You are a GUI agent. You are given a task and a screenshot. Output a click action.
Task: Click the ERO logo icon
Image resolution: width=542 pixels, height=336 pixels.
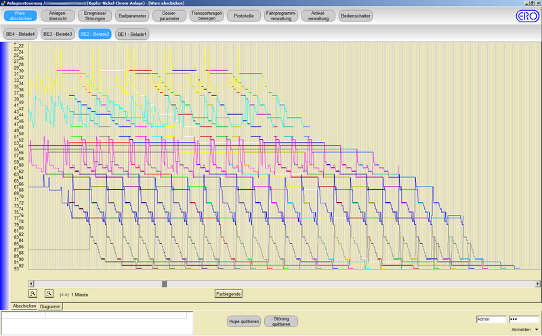point(526,16)
